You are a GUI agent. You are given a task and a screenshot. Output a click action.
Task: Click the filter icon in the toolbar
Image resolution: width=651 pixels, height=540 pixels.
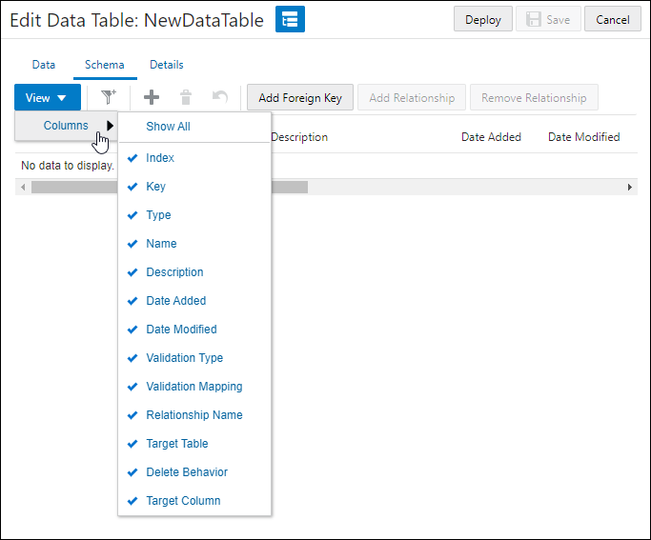[108, 97]
